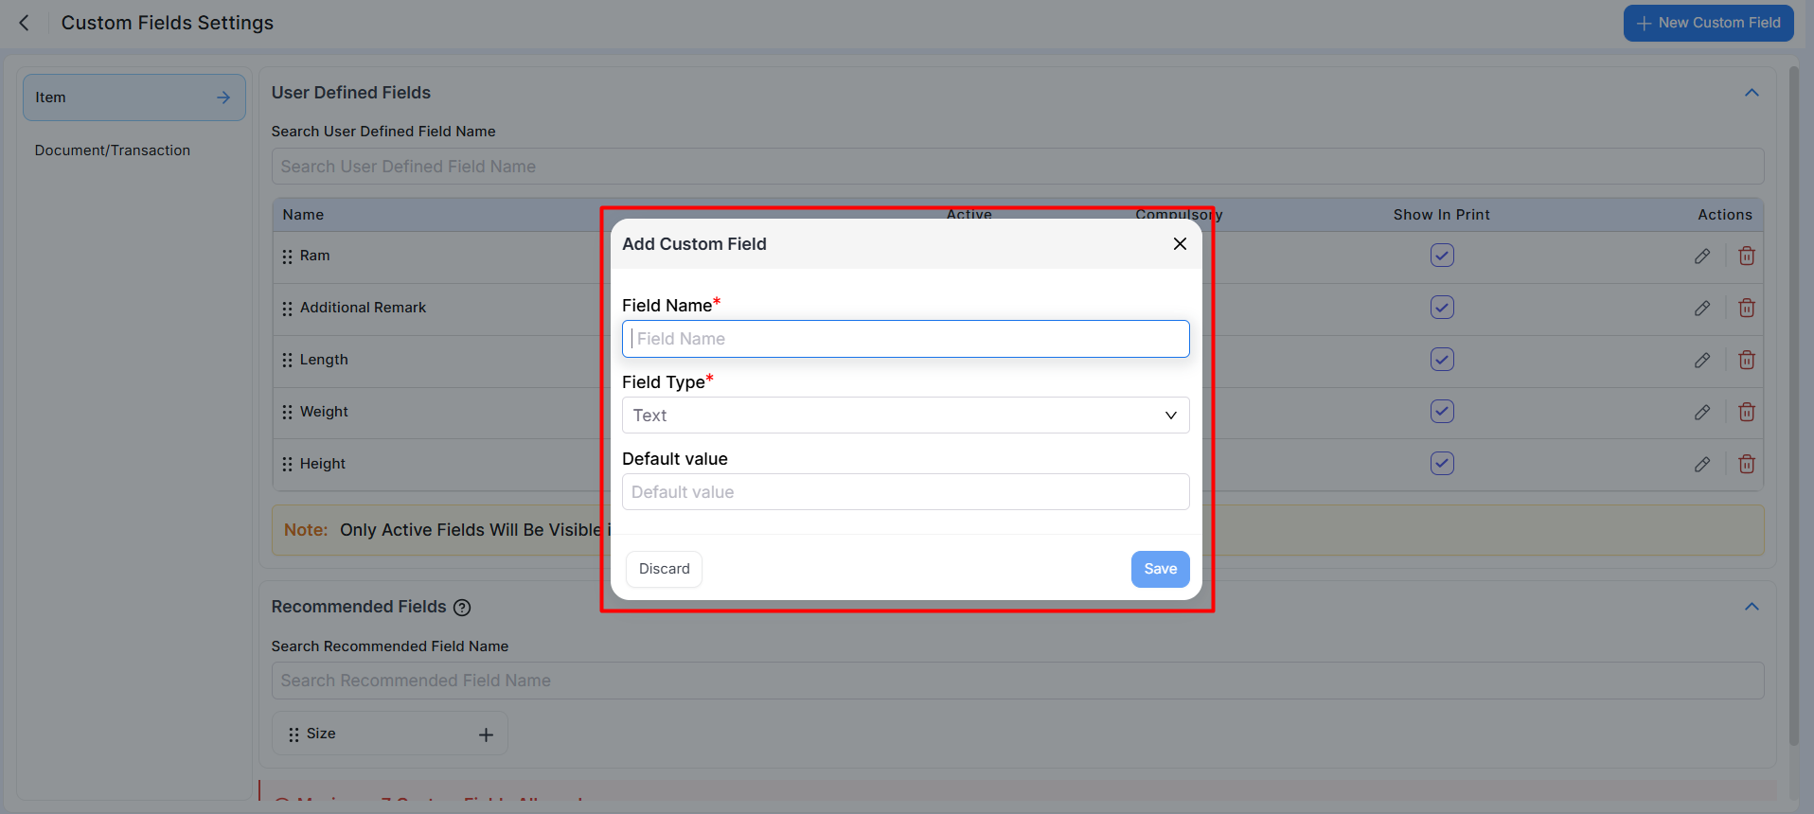
Task: Click the Save button in dialog
Action: tap(1160, 569)
